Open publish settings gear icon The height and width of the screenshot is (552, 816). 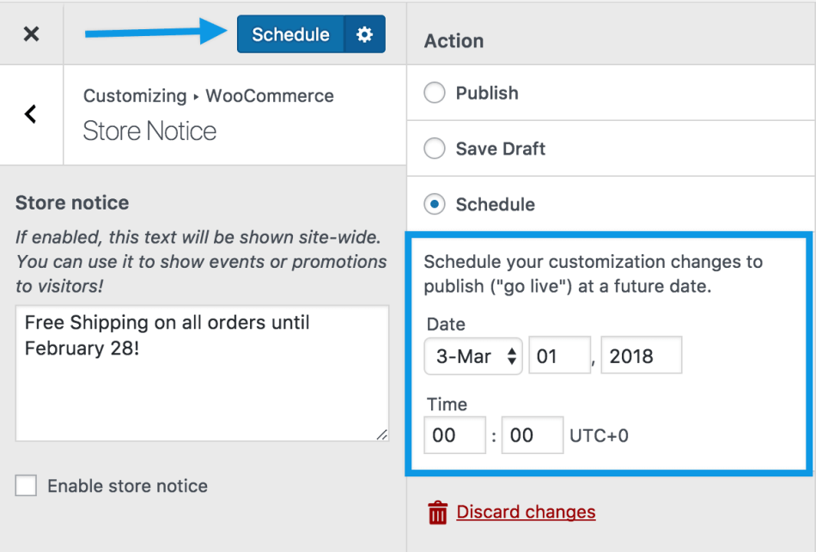pyautogui.click(x=365, y=34)
